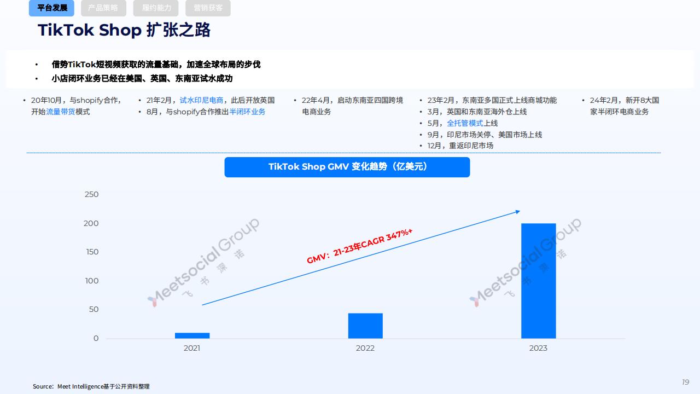Click the page number 19

(x=685, y=382)
